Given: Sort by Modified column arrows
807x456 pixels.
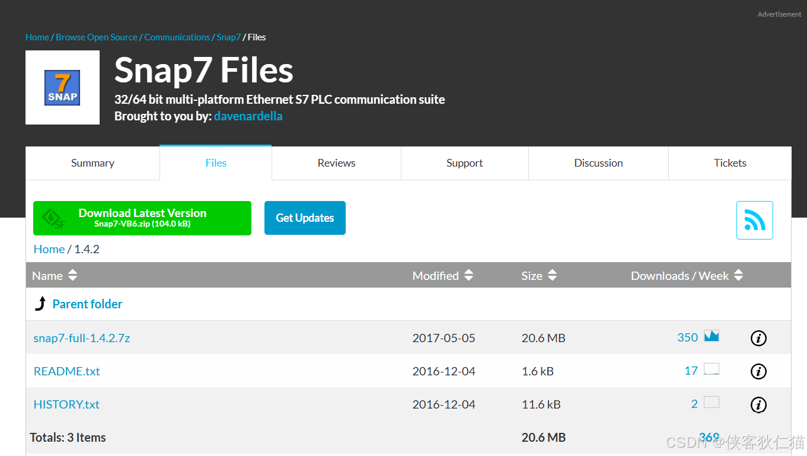Looking at the screenshot, I should click(x=468, y=275).
